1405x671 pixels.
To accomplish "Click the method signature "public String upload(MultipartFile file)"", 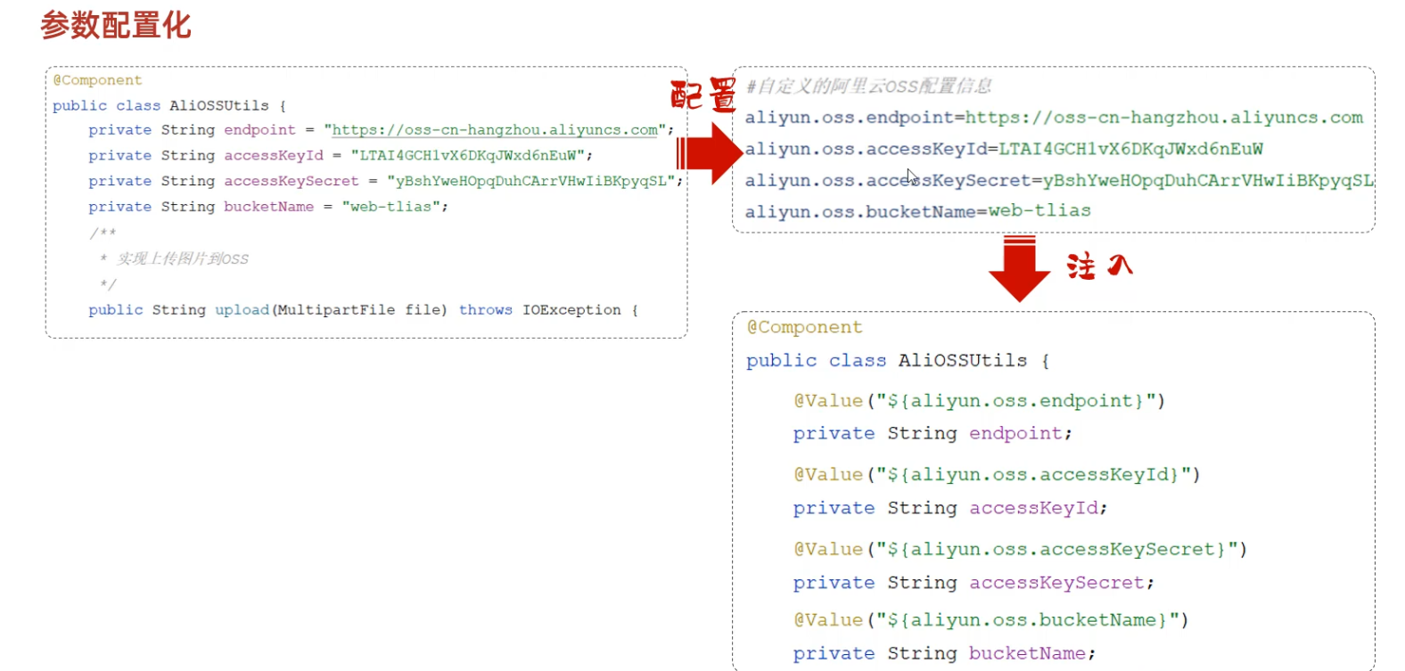I will (x=267, y=310).
